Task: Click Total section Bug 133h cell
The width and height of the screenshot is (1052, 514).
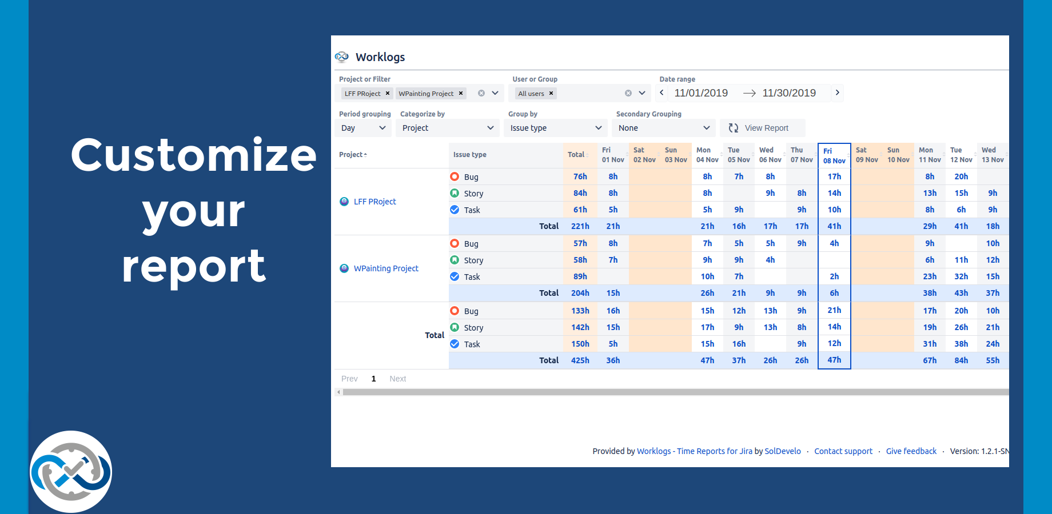Action: point(580,311)
